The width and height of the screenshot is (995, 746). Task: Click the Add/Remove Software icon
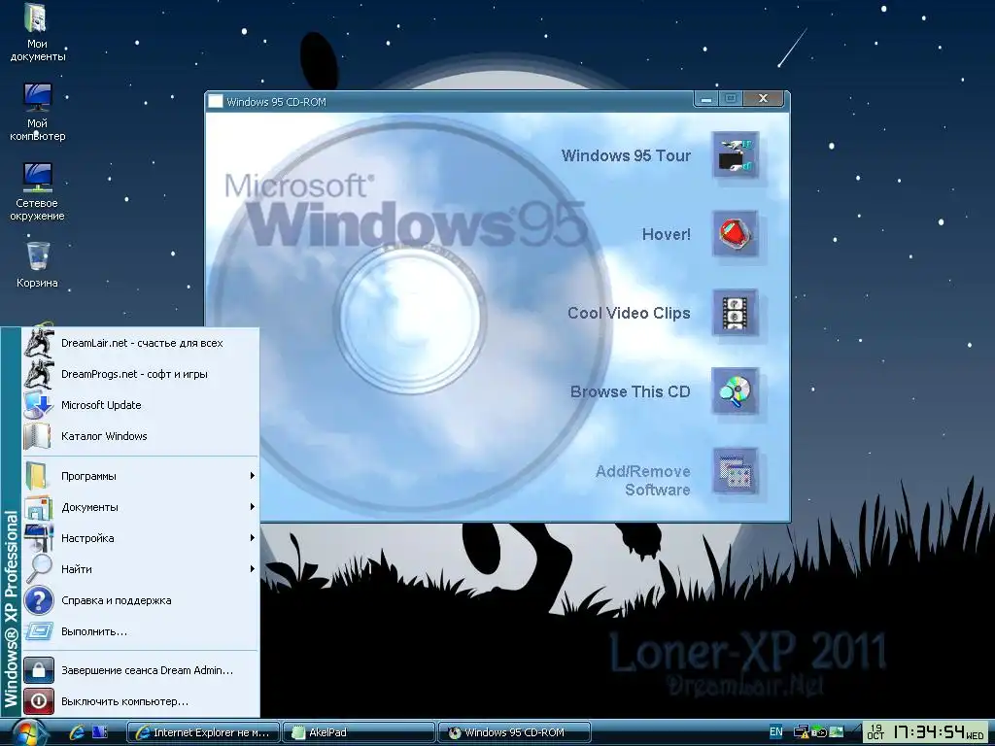pyautogui.click(x=735, y=471)
